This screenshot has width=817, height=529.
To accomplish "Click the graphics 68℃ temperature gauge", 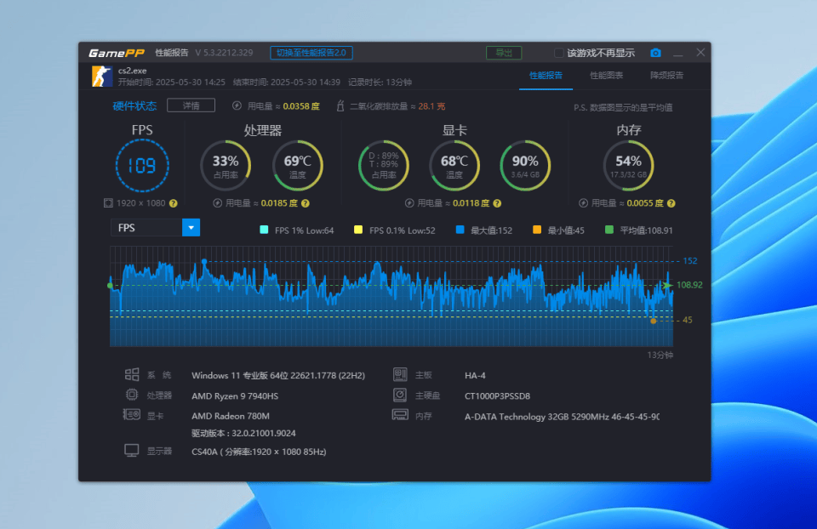I will coord(454,166).
